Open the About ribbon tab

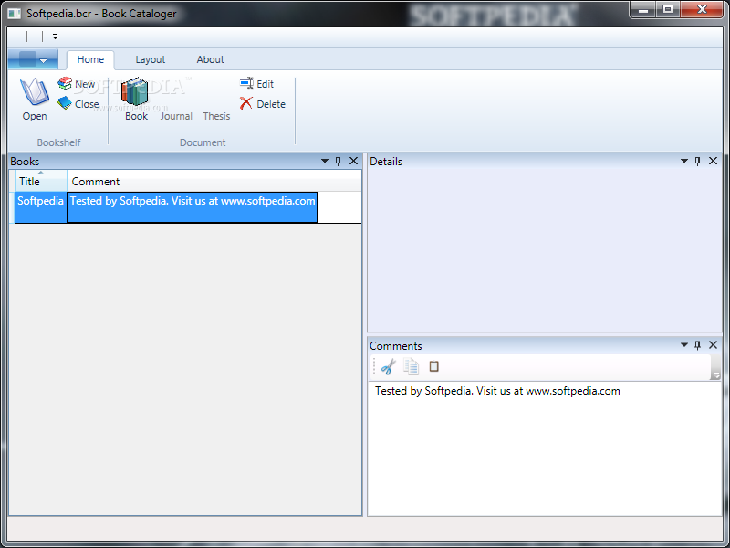[x=210, y=59]
